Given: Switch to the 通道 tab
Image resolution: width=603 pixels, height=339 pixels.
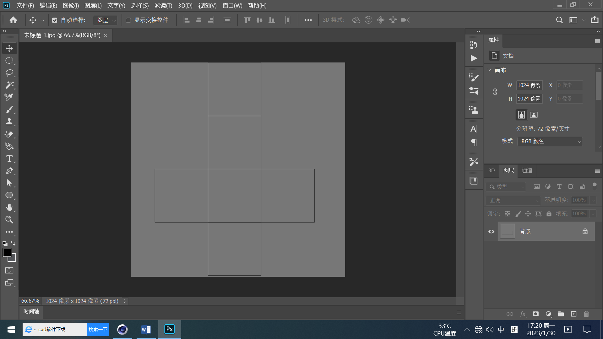Looking at the screenshot, I should click(x=527, y=170).
